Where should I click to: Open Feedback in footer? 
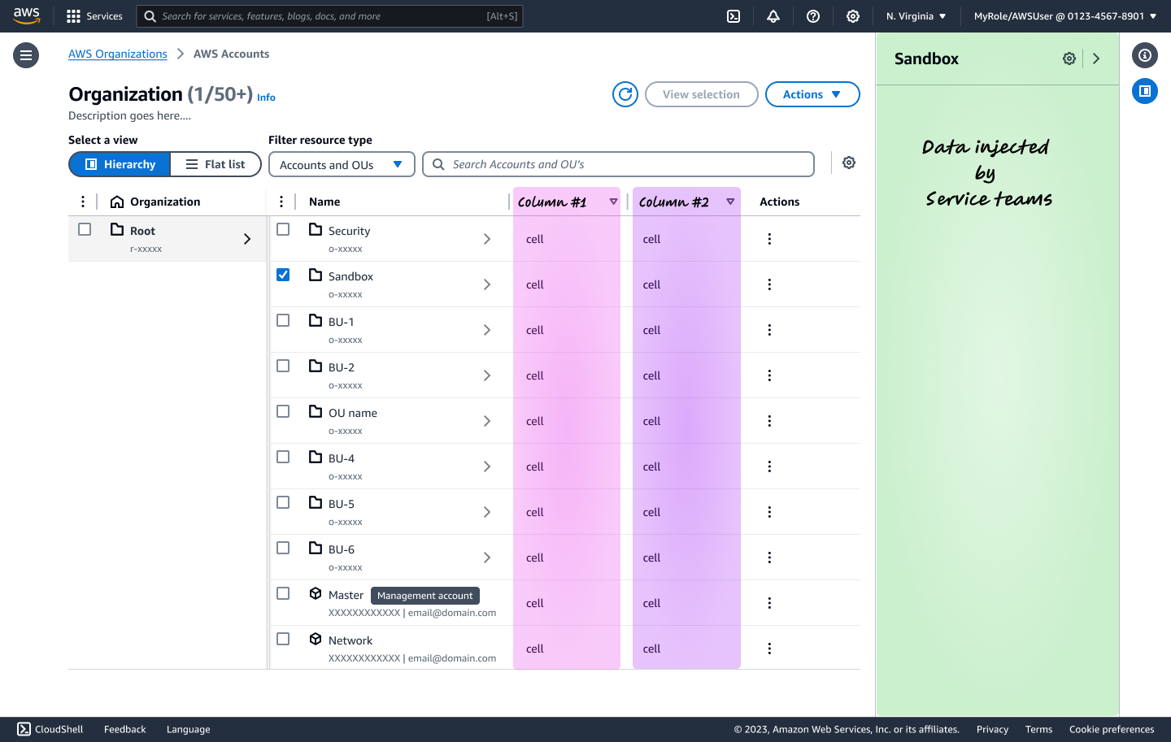(x=125, y=729)
